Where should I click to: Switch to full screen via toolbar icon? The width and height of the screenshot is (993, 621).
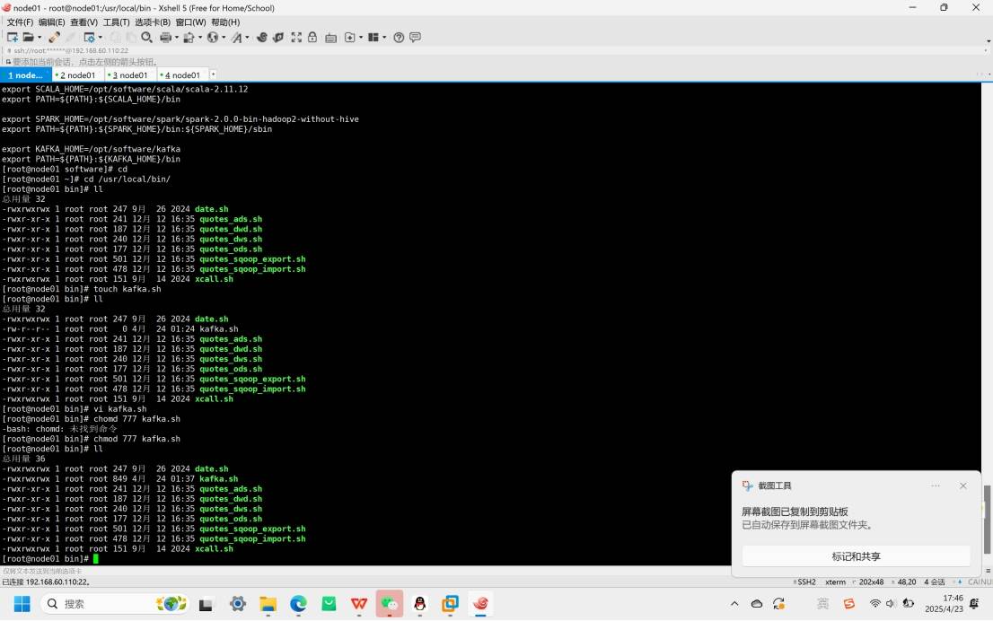click(x=295, y=38)
